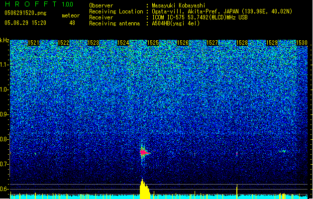
Task: Click the yellow power spike under 1528
Action: point(237,192)
